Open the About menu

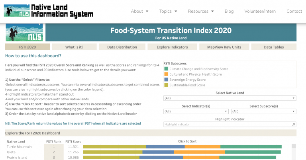pos(139,11)
